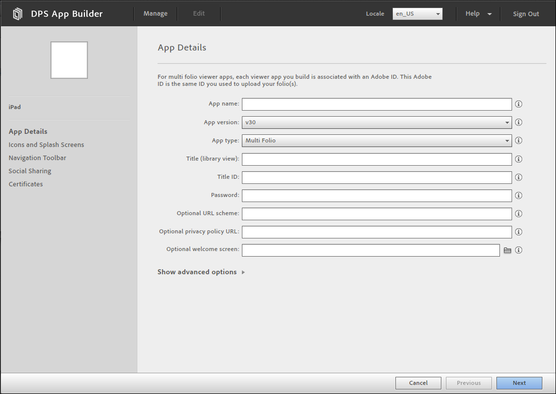Screen dimensions: 556x394
Task: Open the Locale en_US dropdown
Action: [418, 14]
